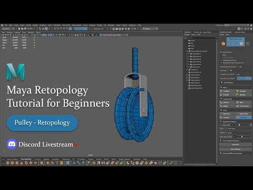
Task: Select the Separate mesh tool
Action: click(x=244, y=91)
